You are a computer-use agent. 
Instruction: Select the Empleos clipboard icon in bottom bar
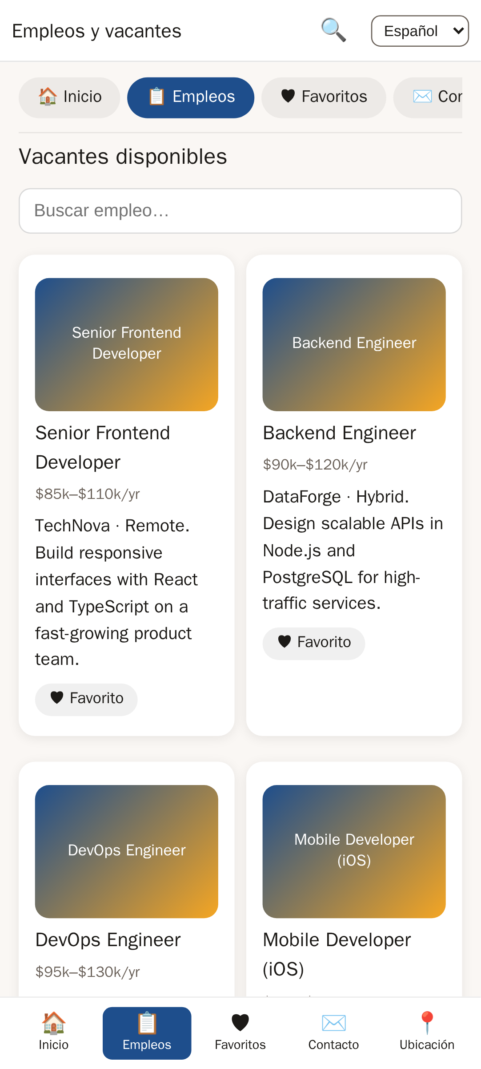point(147,1023)
